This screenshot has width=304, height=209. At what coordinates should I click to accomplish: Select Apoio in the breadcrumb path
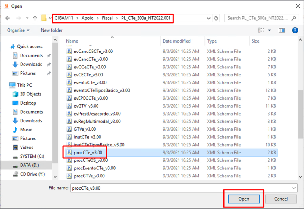pyautogui.click(x=87, y=18)
